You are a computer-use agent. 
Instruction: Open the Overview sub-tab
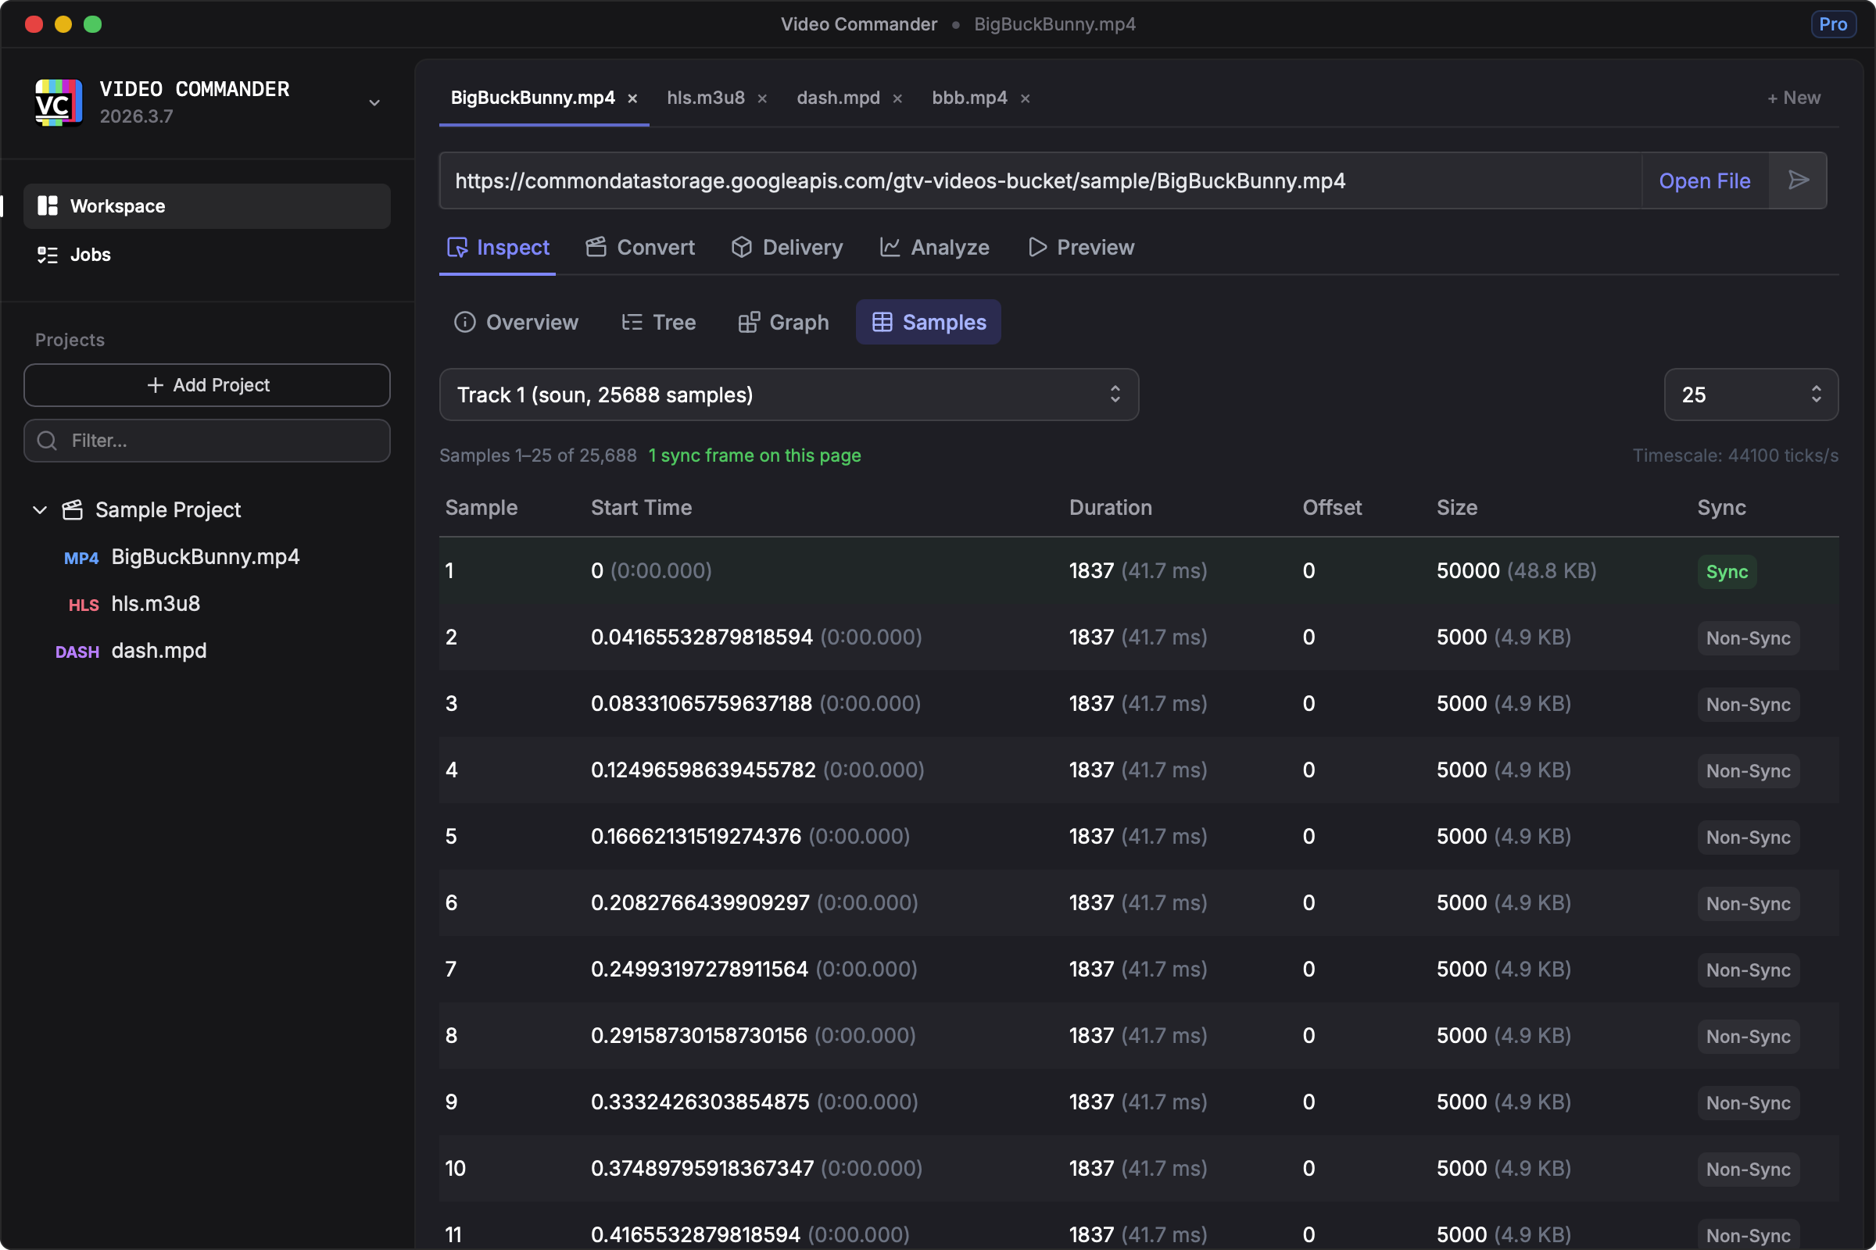pyautogui.click(x=516, y=322)
